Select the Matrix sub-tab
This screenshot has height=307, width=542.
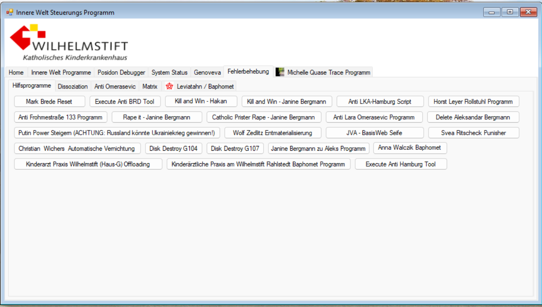[150, 86]
